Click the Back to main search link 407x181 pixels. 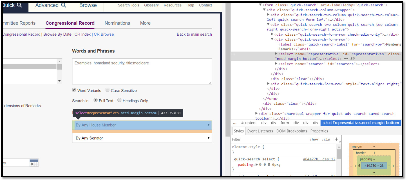194,34
